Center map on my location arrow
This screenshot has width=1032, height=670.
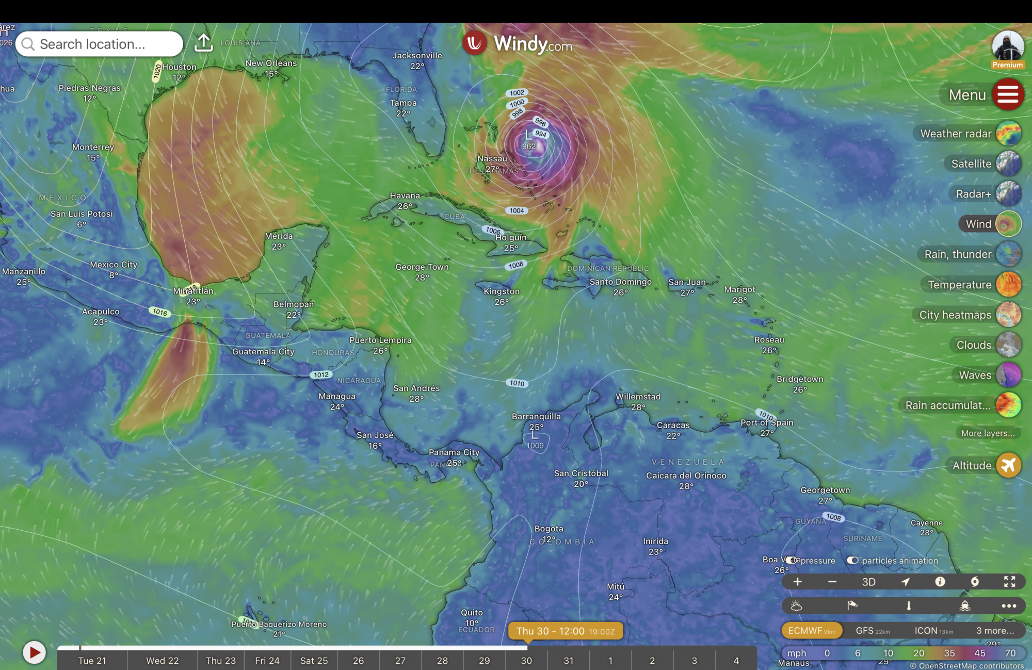(905, 582)
